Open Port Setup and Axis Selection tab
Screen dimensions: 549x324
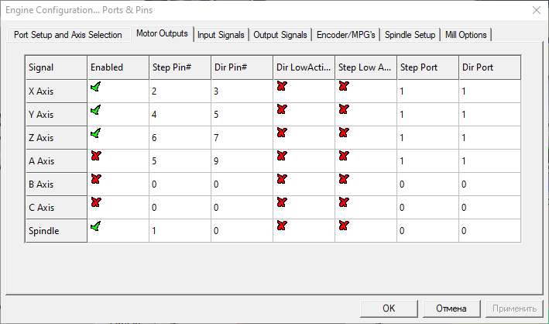68,35
